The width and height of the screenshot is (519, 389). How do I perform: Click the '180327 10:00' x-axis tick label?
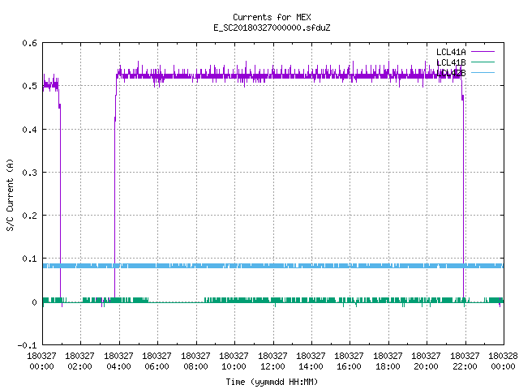234,361
